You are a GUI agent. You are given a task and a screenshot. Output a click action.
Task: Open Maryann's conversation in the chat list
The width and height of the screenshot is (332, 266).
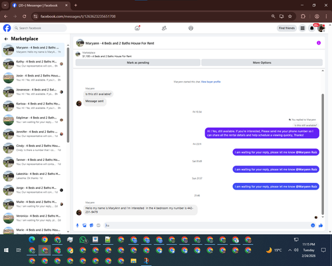(x=33, y=50)
